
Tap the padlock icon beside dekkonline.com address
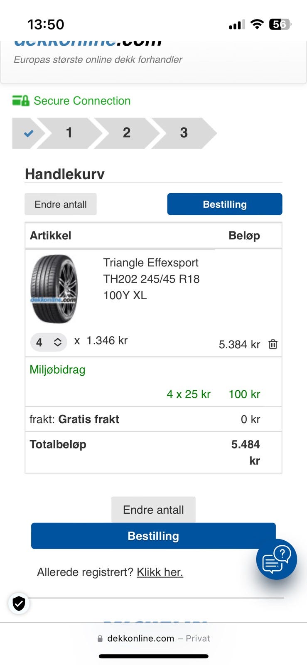tap(100, 639)
